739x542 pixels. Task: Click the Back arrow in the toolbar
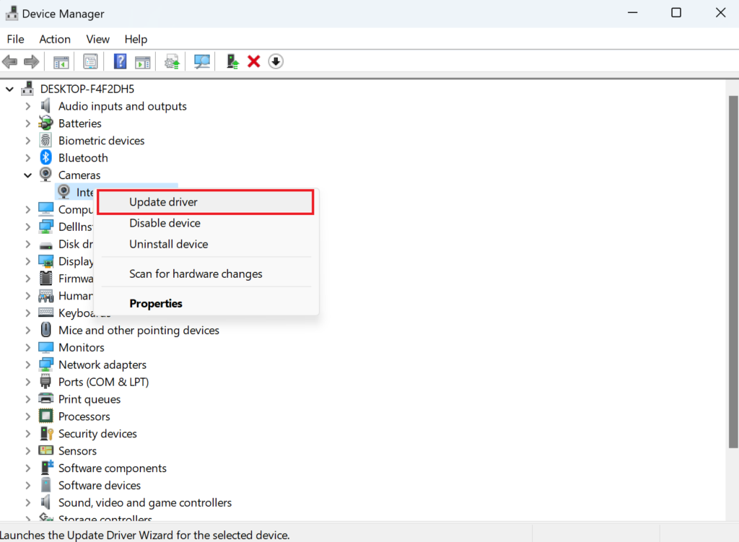(10, 62)
